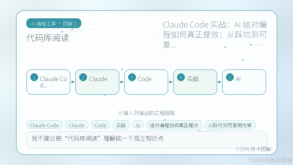
Task: Click the arrow between cards 3 and 4
Action: point(171,82)
